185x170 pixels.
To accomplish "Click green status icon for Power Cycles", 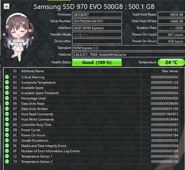I will pos(7,130).
